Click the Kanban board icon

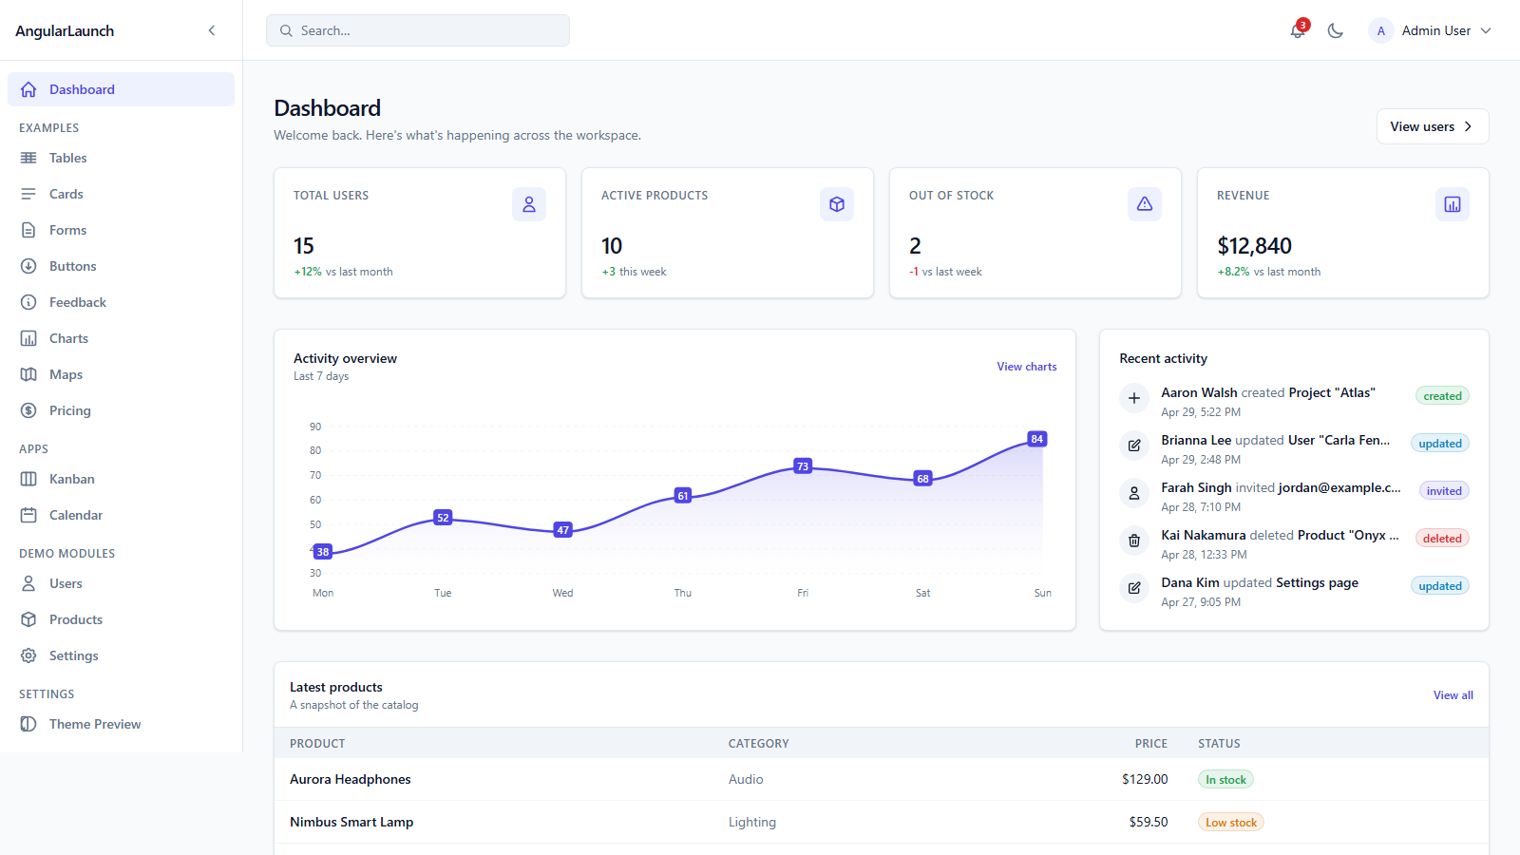pos(28,479)
